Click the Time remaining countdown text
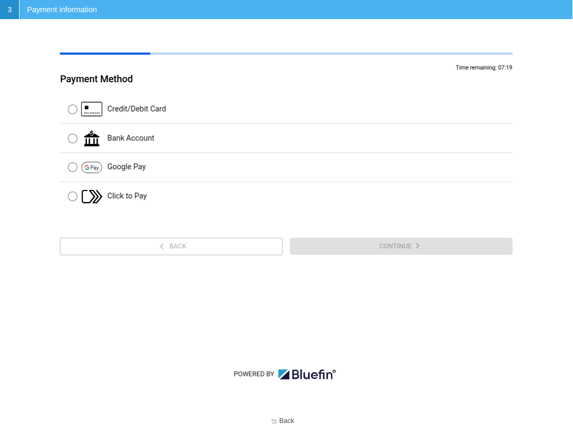The width and height of the screenshot is (573, 441). point(484,67)
